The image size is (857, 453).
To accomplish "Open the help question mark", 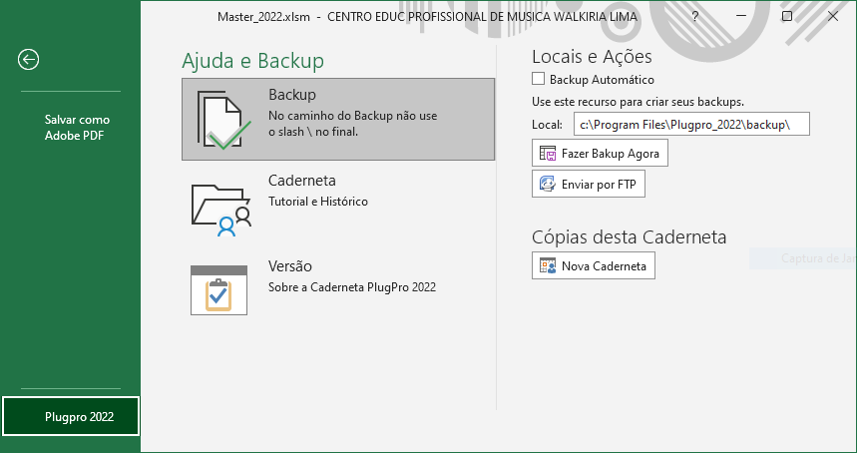I will 695,17.
